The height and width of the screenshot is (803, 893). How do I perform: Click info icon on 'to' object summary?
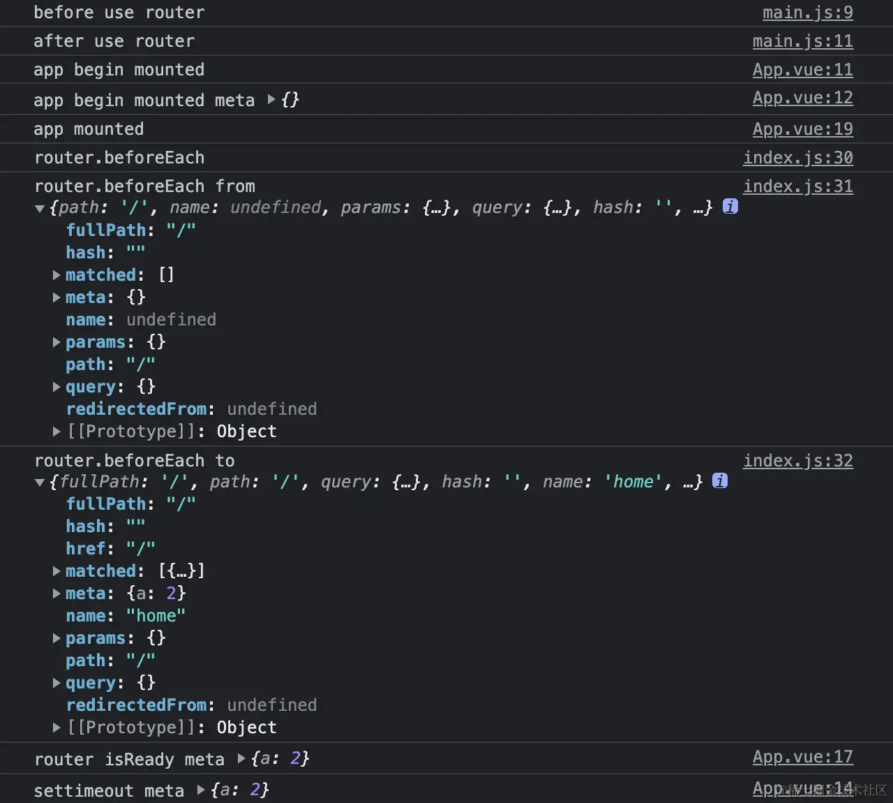click(x=720, y=481)
